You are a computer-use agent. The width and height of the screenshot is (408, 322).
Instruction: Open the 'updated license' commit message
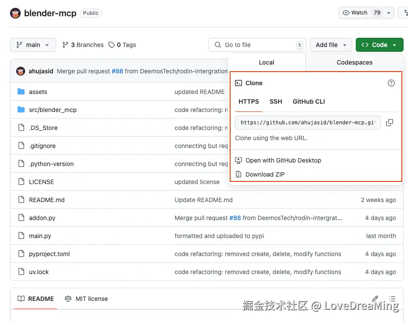tap(197, 182)
